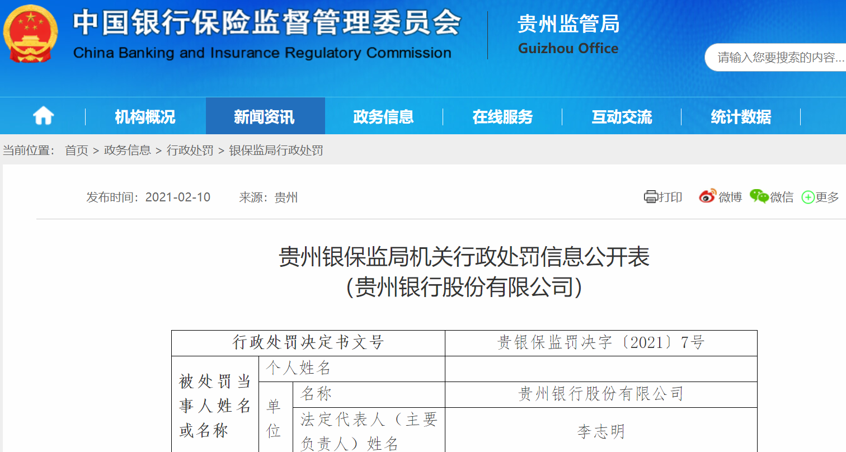Share via the Weibo icon
The image size is (846, 452).
pos(707,196)
